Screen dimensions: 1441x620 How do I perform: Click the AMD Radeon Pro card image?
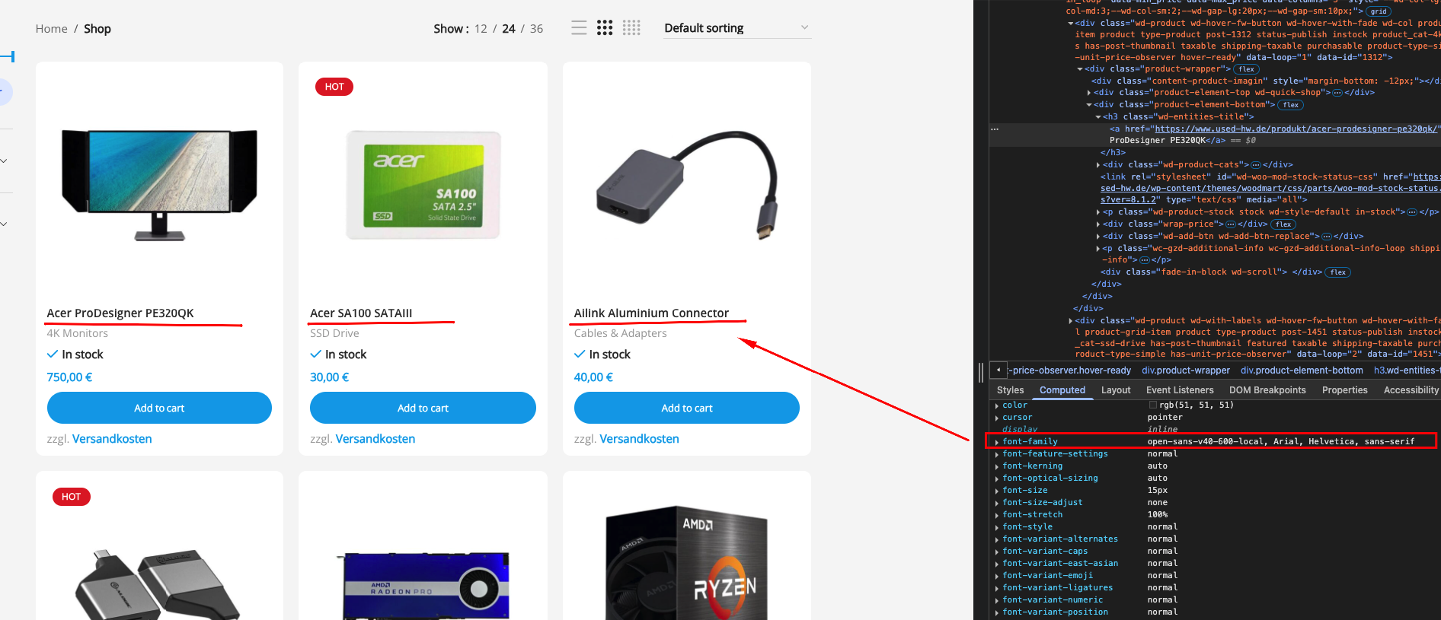(x=423, y=584)
